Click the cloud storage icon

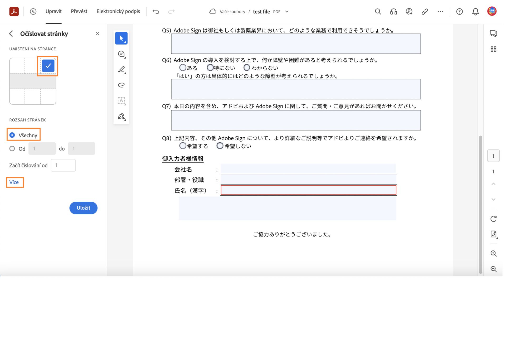point(213,11)
